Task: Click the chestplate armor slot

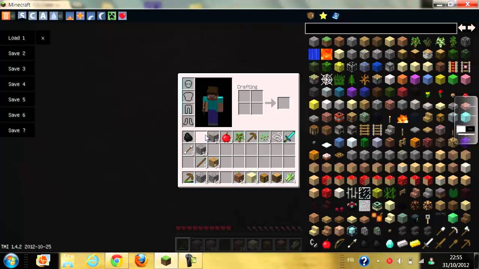Action: click(188, 96)
